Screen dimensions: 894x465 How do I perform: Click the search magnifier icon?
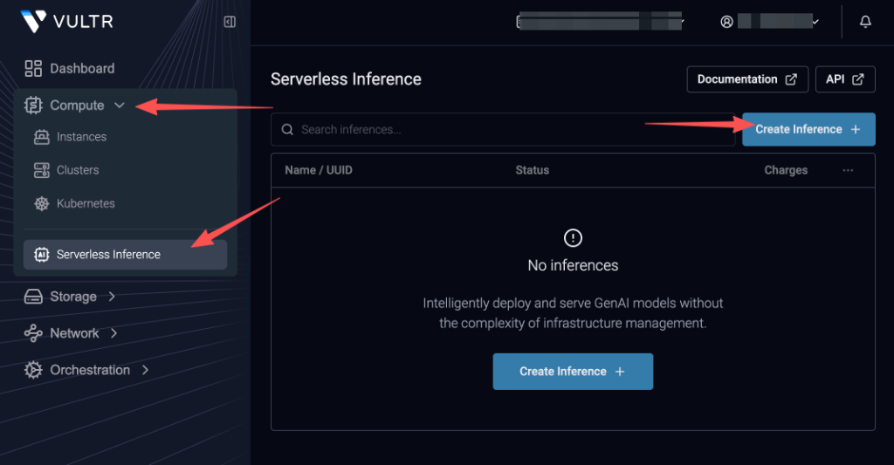(x=287, y=129)
